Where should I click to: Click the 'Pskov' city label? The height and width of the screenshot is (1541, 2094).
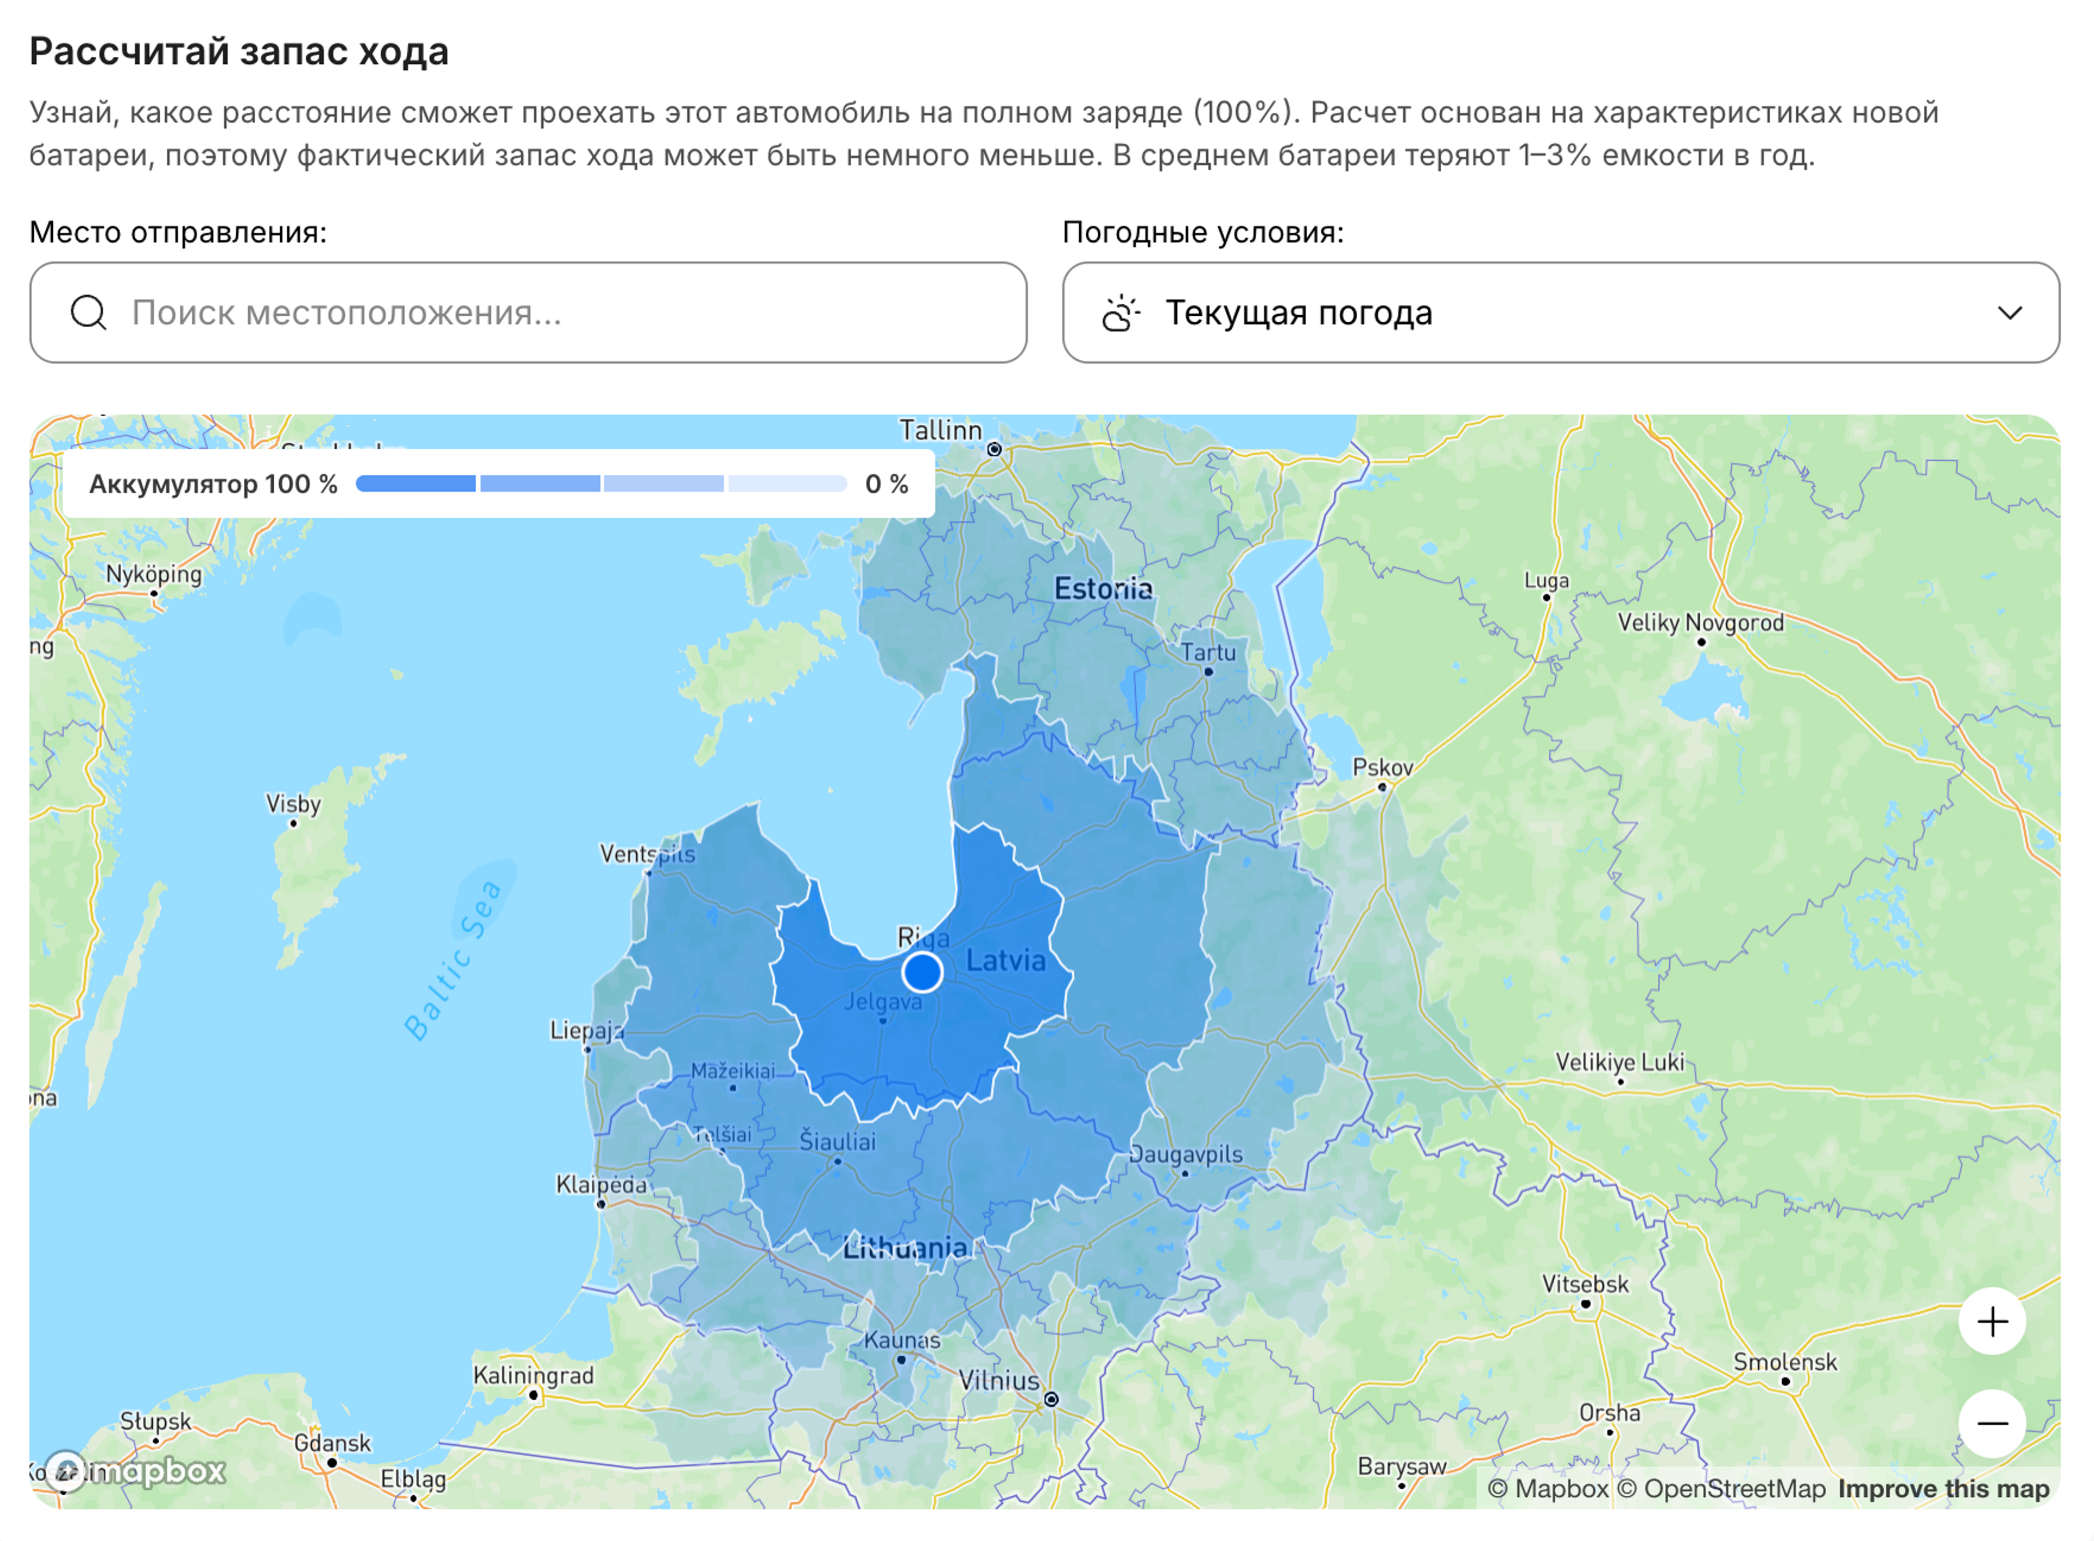(x=1382, y=767)
